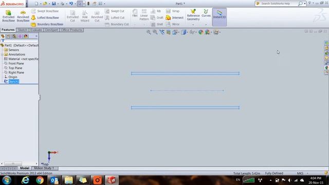Click Extruded Boss/Base tool
The image size is (329, 185).
(x=8, y=16)
